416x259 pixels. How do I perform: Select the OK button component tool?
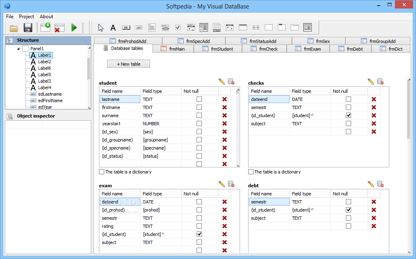[x=126, y=28]
